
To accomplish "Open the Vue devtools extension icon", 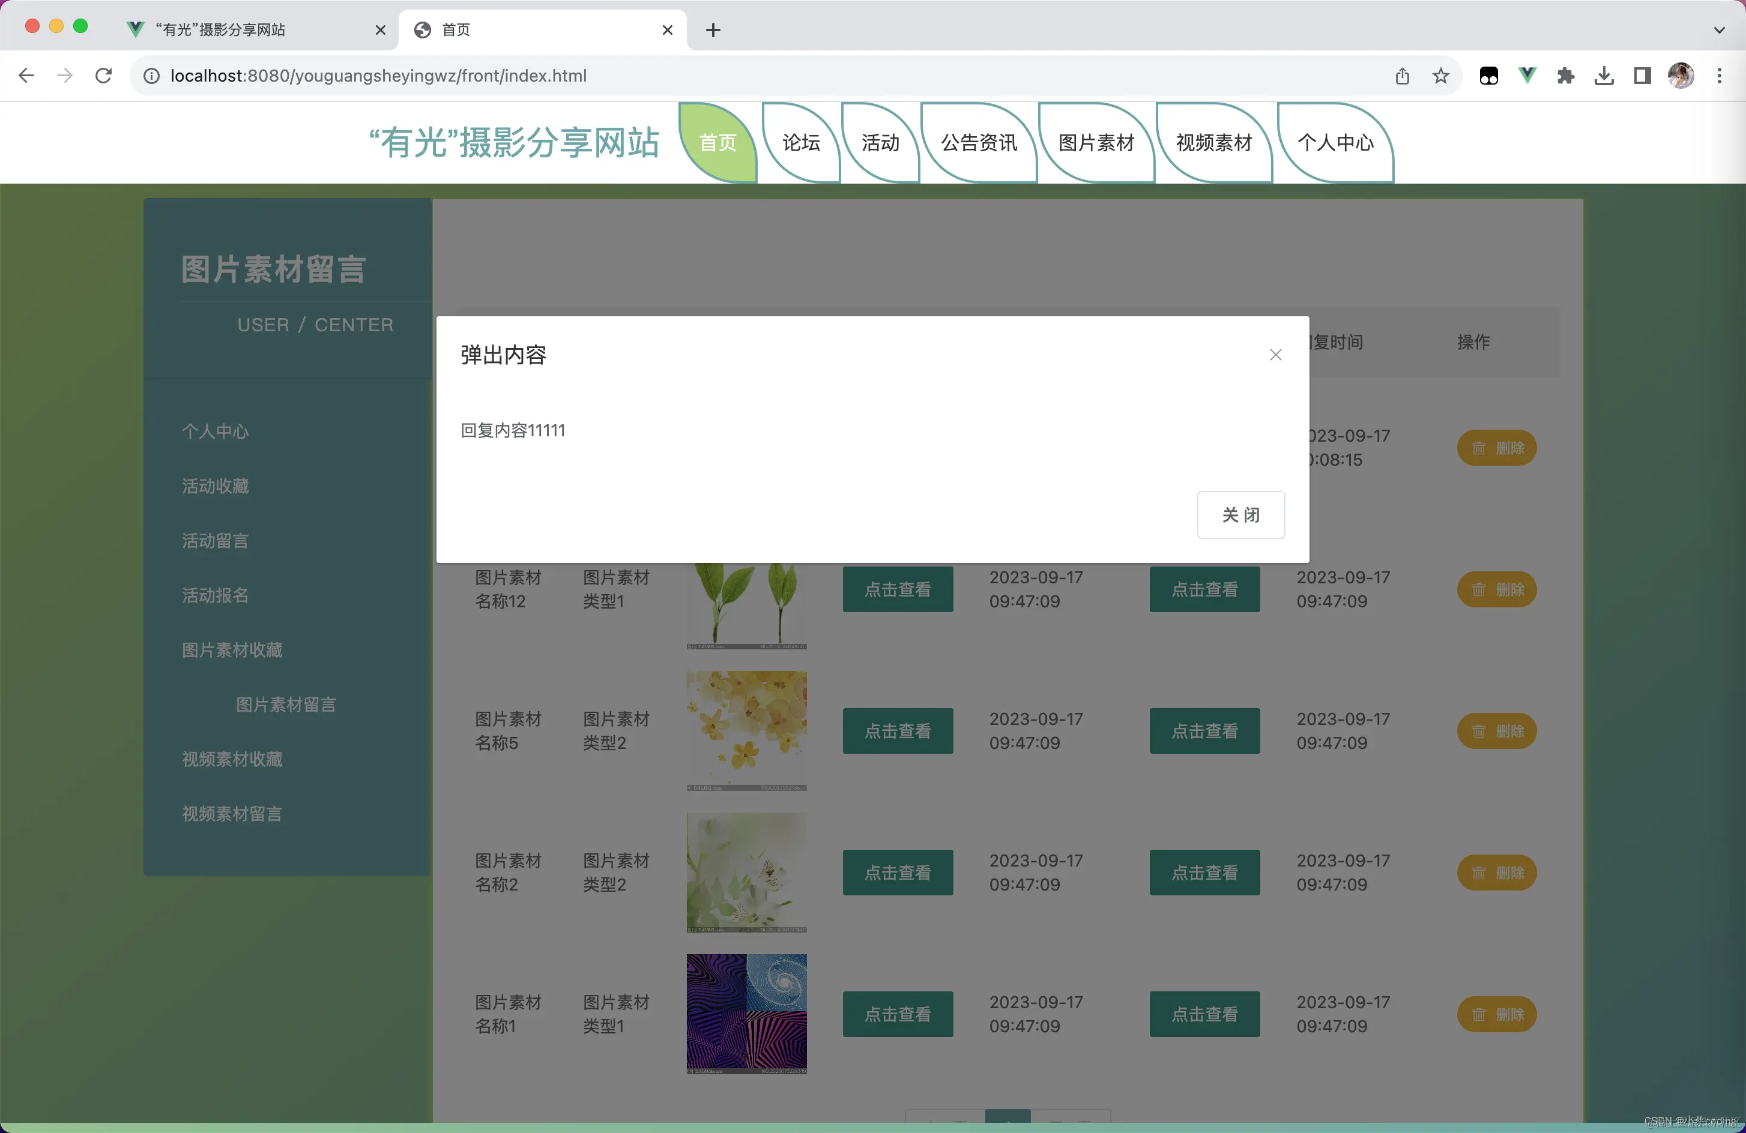I will click(x=1527, y=76).
